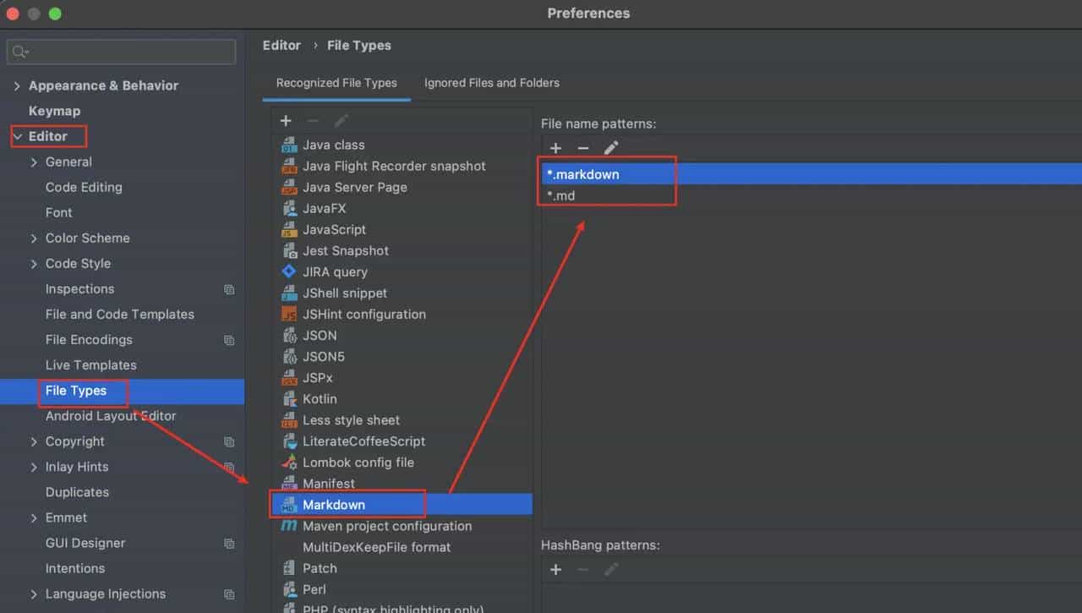1082x613 pixels.
Task: Expand the Color Scheme settings node
Action: 35,238
